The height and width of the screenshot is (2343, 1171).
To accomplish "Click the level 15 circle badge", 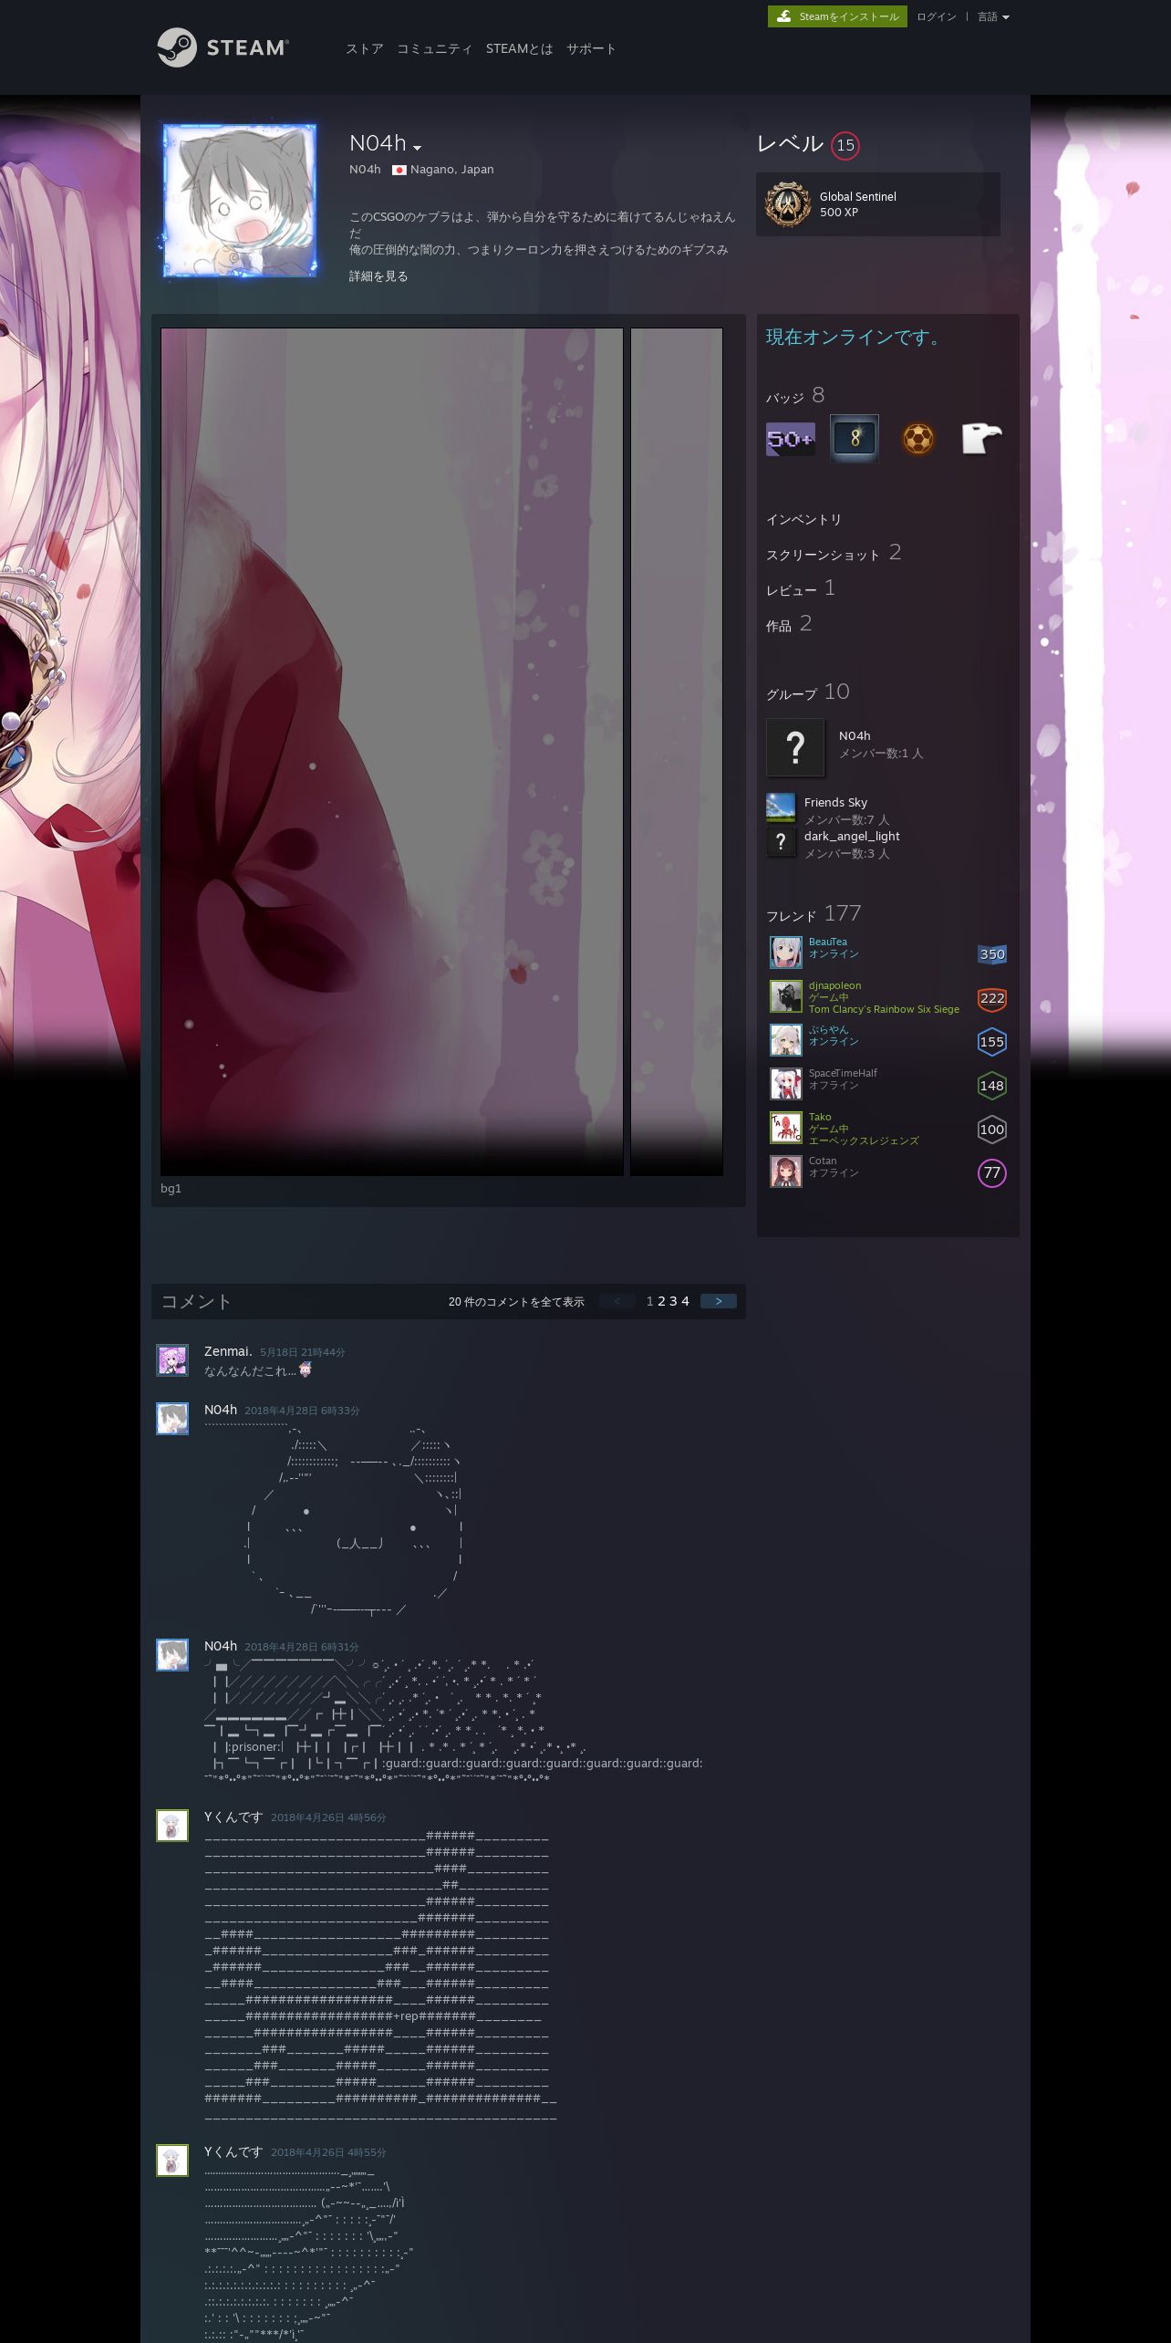I will 845,145.
